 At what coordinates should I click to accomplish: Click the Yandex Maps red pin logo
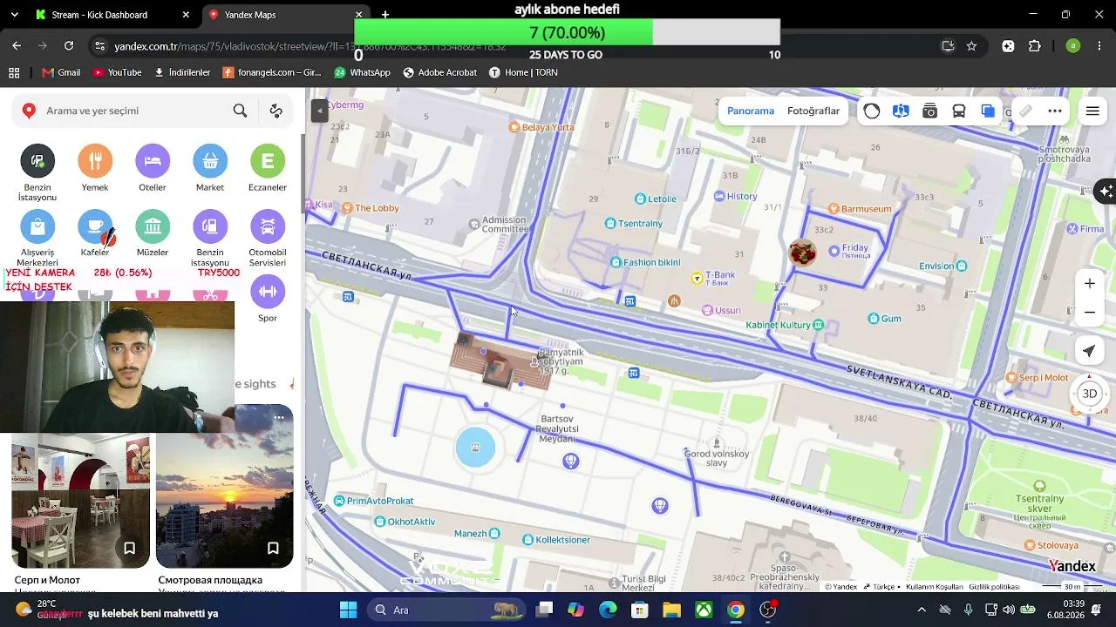(29, 111)
